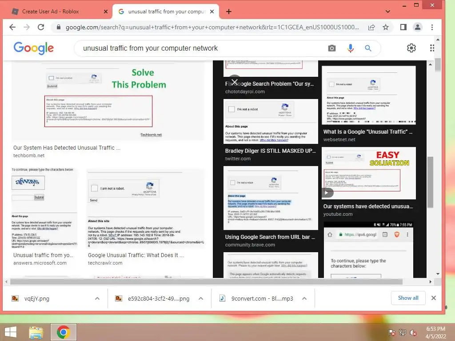Open techcrawlr.com image thumbnail
The height and width of the screenshot is (341, 455).
click(x=146, y=209)
